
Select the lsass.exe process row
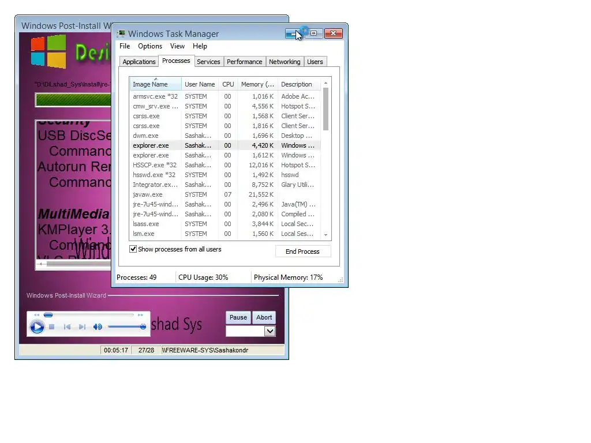tap(225, 224)
